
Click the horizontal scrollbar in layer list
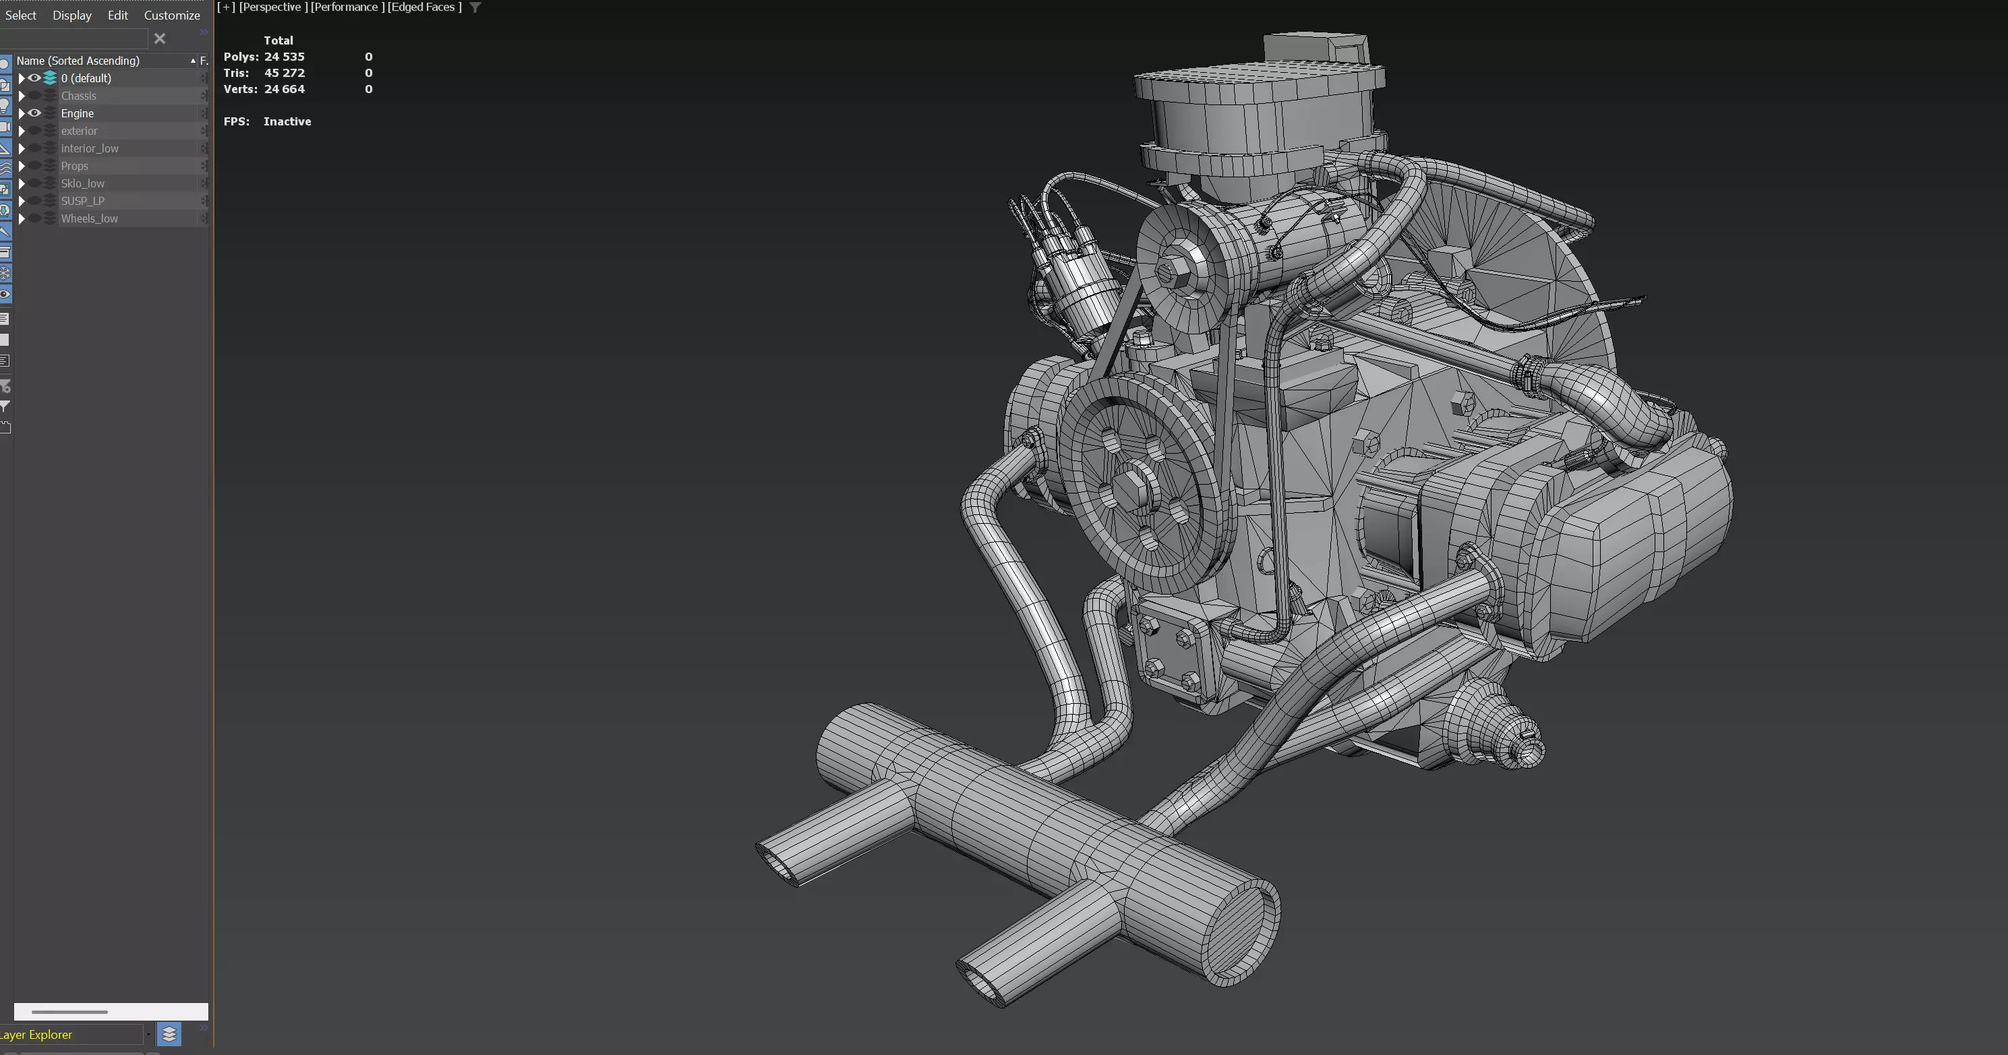tap(70, 1011)
